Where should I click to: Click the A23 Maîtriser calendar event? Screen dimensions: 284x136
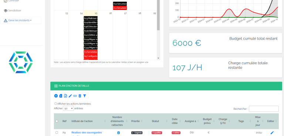pos(91,18)
